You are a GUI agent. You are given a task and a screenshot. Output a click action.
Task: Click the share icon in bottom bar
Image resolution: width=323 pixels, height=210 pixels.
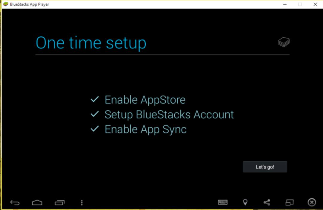point(267,203)
